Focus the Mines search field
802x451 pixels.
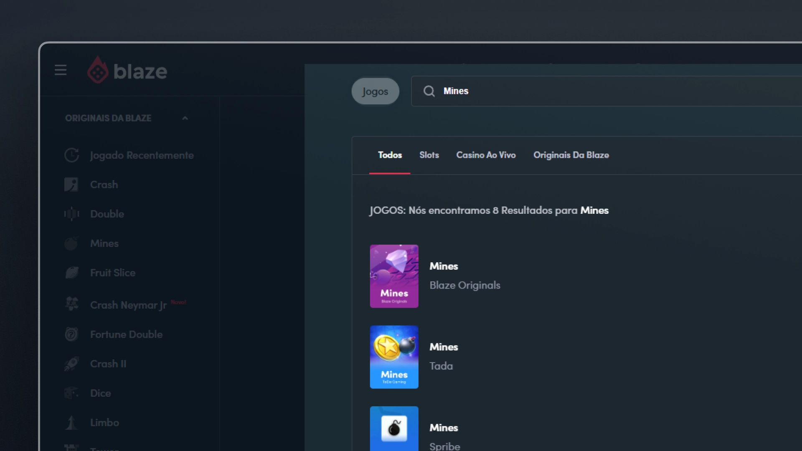[x=607, y=91]
